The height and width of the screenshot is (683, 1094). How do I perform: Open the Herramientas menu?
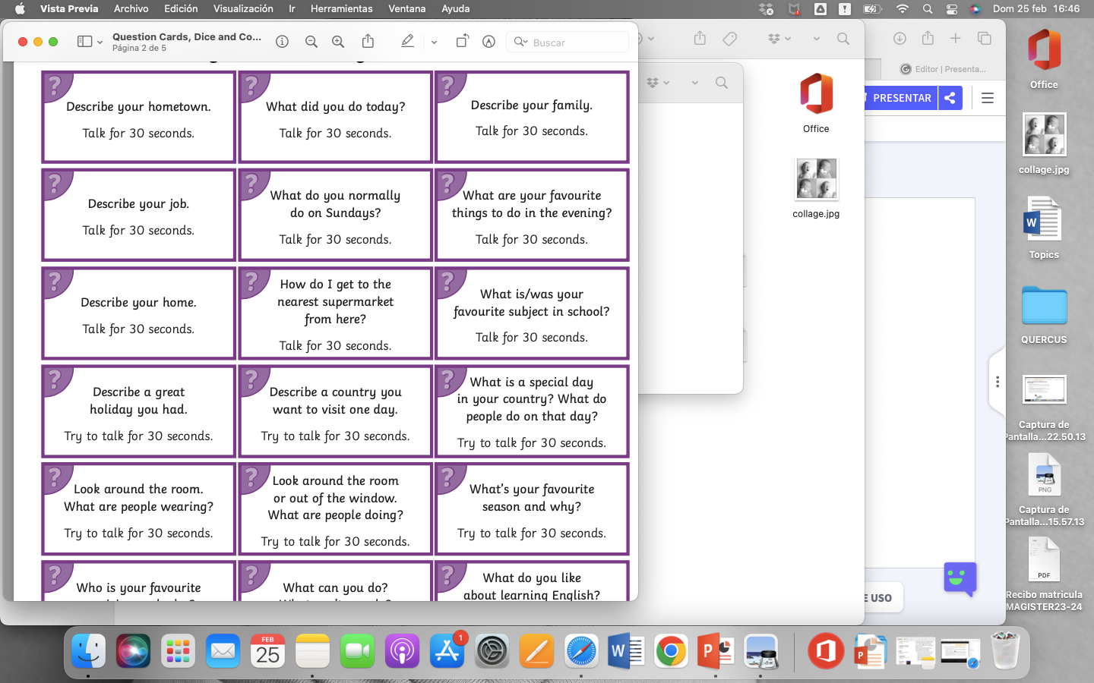(341, 8)
